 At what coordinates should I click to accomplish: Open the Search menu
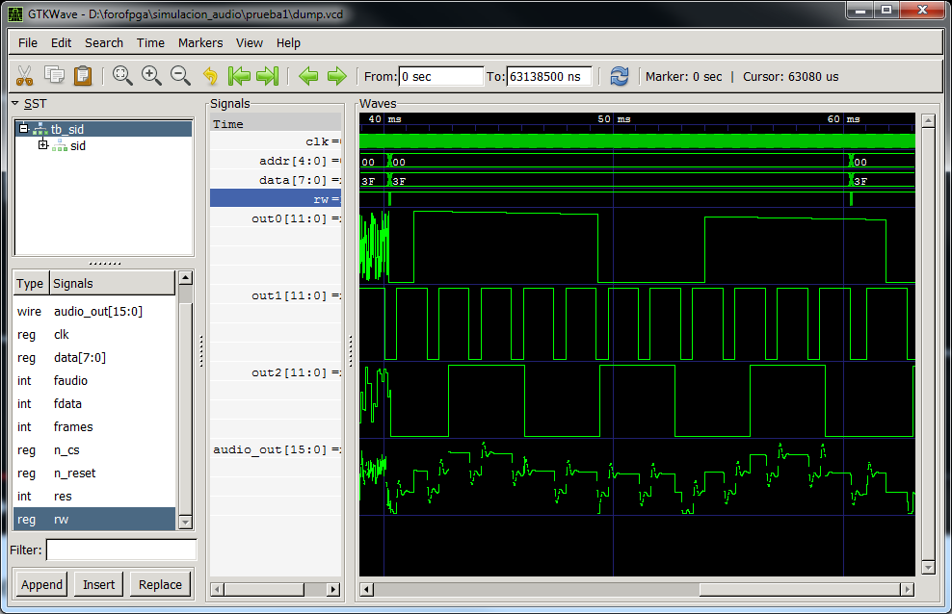[x=103, y=42]
